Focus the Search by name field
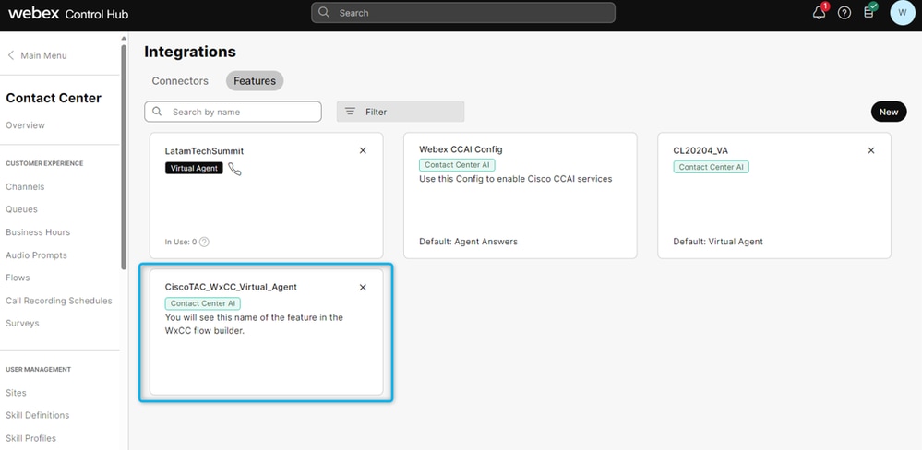The image size is (922, 450). (x=233, y=112)
